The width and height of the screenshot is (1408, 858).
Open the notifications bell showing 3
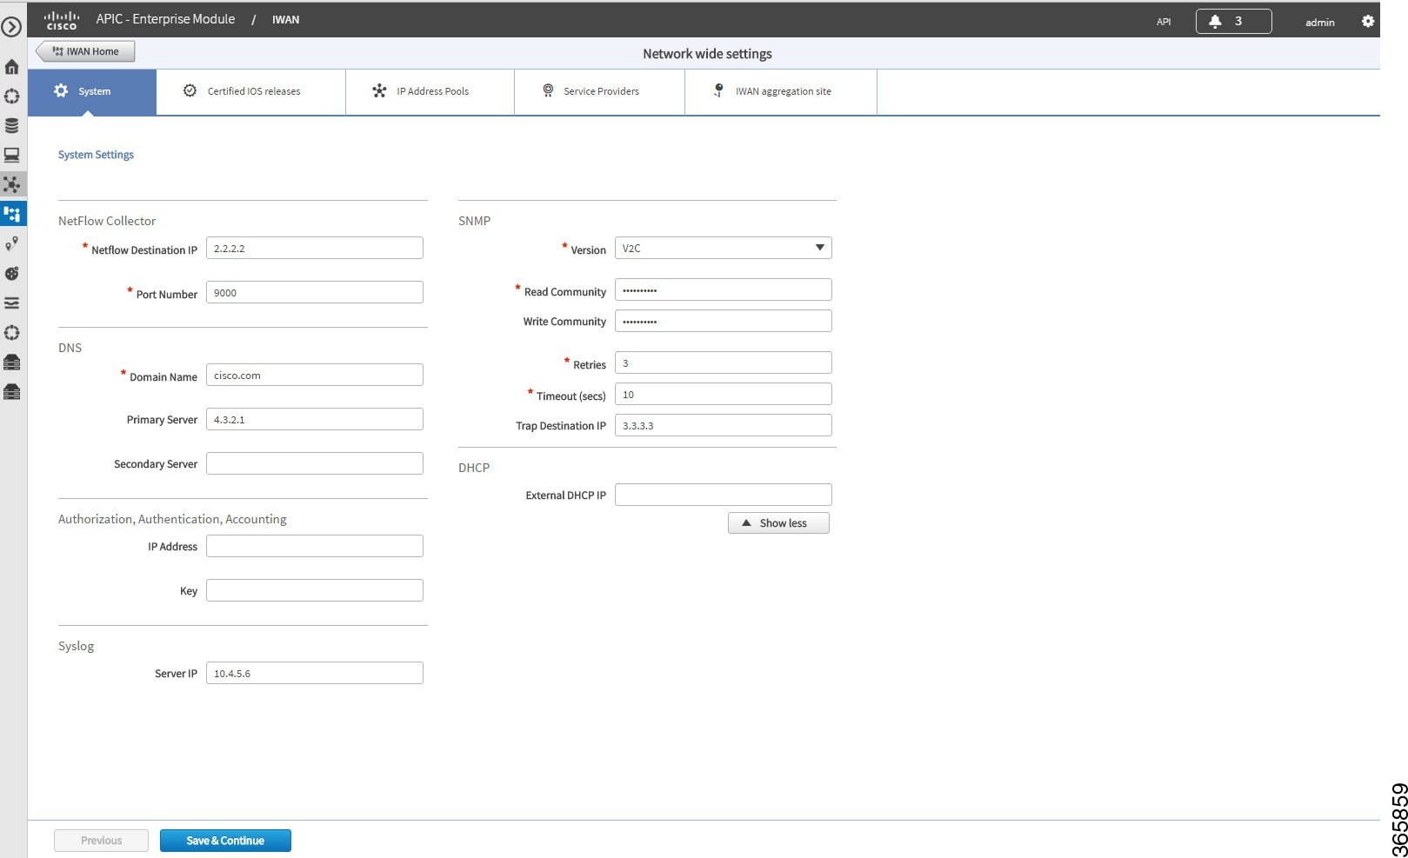[1233, 21]
